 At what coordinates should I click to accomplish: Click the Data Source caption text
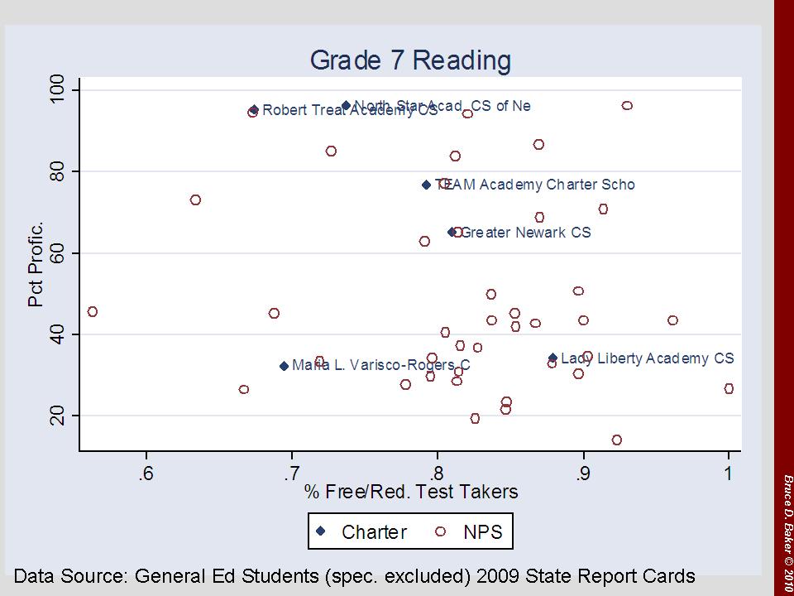pos(355,575)
